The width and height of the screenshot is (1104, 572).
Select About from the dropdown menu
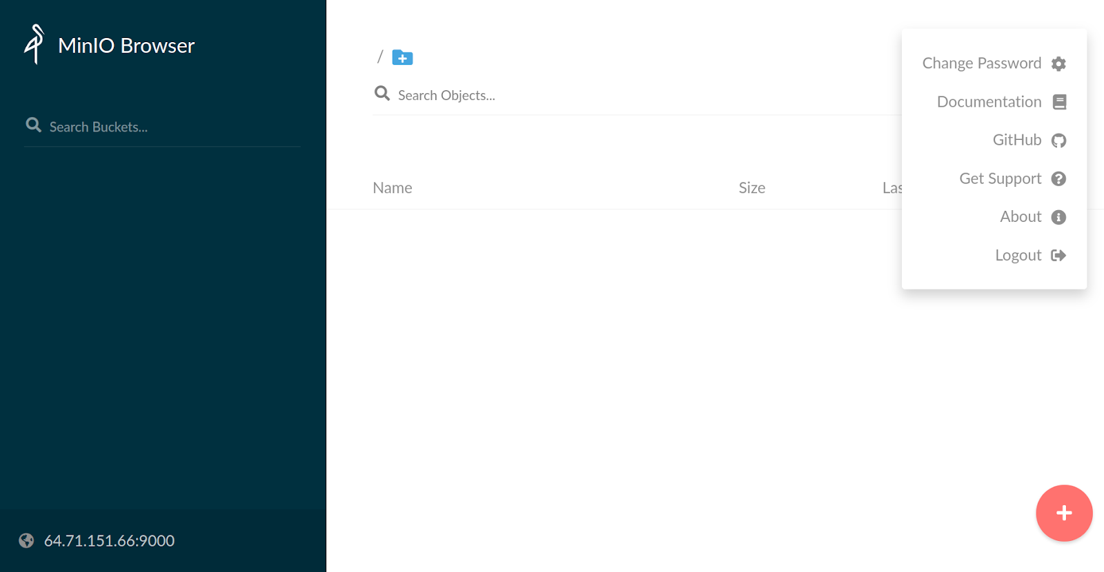click(1021, 217)
